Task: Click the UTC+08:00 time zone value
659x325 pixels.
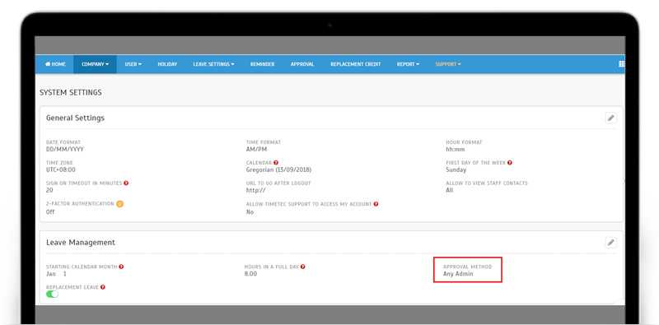Action: coord(61,170)
